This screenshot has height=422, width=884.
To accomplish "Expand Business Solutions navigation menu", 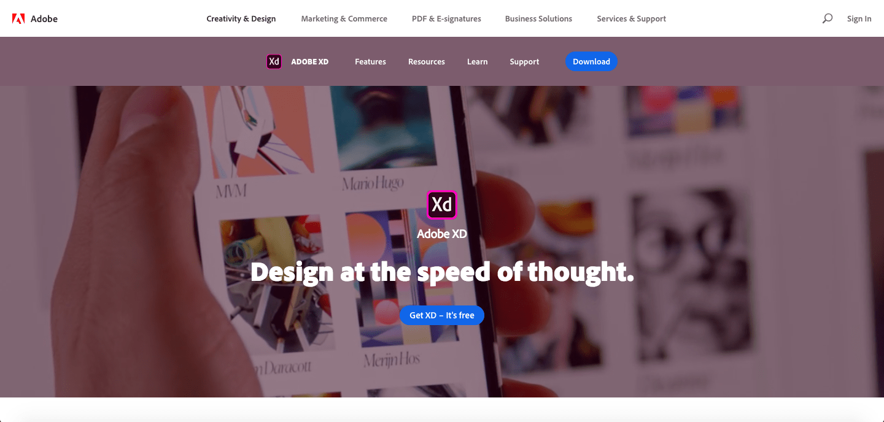I will (538, 18).
